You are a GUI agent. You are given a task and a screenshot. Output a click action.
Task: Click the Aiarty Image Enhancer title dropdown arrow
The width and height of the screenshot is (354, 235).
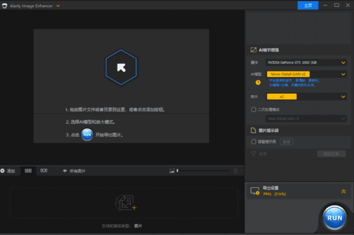click(x=58, y=6)
